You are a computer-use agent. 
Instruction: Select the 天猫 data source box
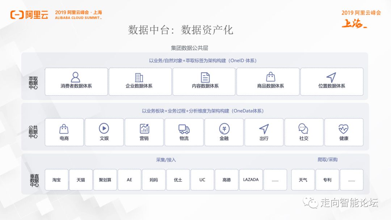point(81,180)
